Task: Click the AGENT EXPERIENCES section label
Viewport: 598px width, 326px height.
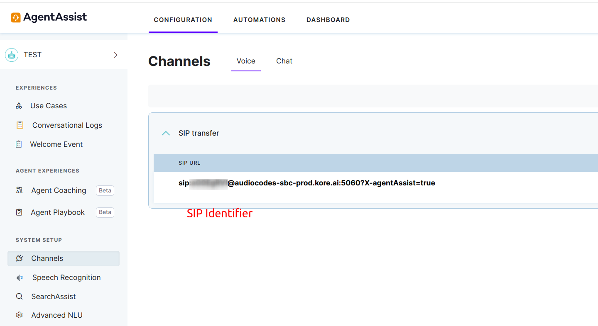Action: pos(47,171)
